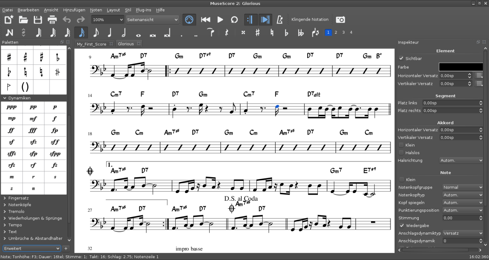Toggle pan score during playback
This screenshot has width=489, height=260.
[265, 19]
